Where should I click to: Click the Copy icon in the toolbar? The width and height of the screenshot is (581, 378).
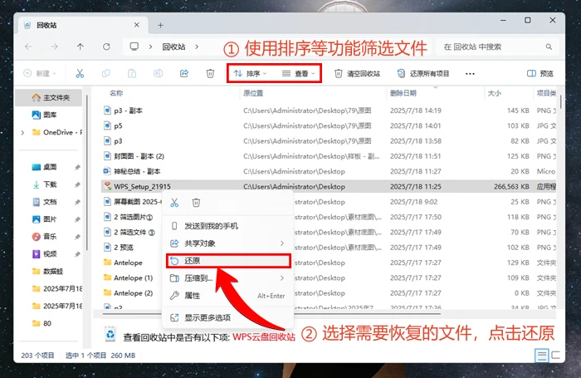coord(106,73)
